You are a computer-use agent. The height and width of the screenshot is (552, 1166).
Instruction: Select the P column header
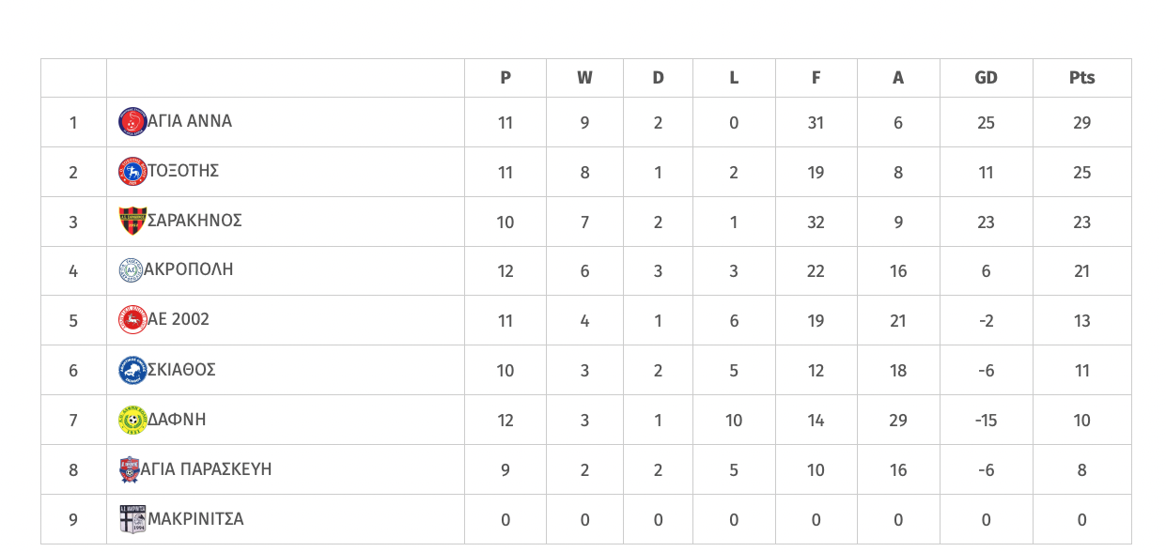(505, 78)
